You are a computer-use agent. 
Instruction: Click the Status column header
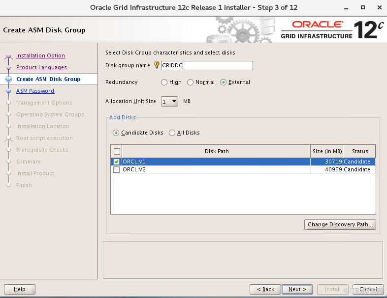coord(359,151)
